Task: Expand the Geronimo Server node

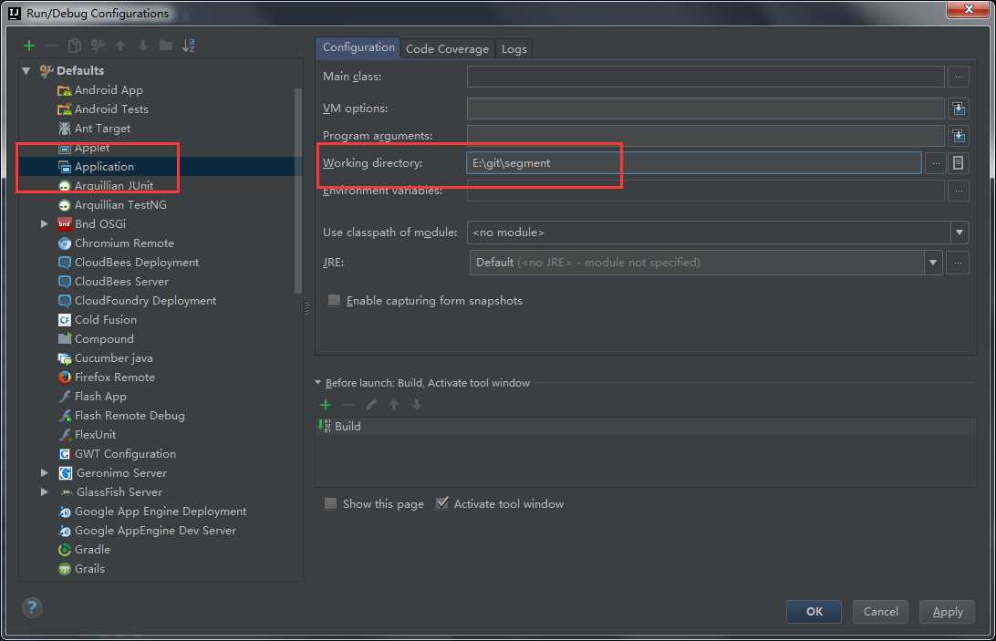Action: coord(44,472)
